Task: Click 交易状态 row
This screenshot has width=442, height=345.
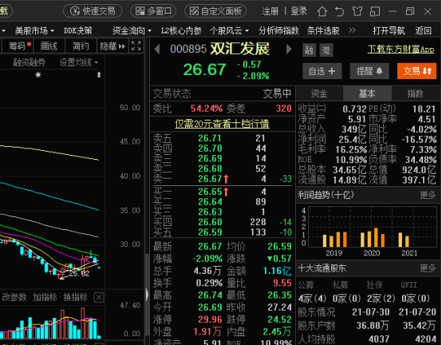Action: point(222,93)
